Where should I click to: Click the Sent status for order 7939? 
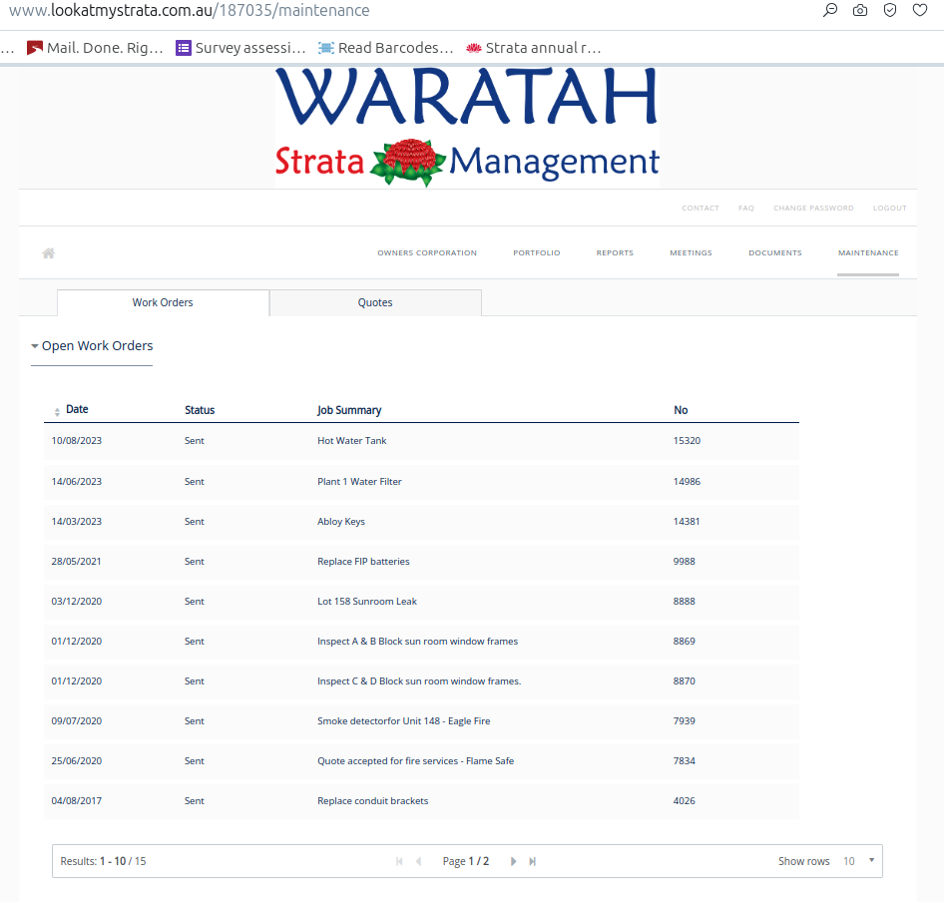194,720
